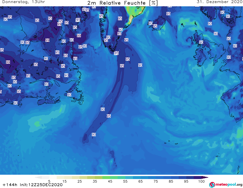Screen dimensions: 243x188
Task: Click the meteopool.org logo link
Action: coord(226,185)
